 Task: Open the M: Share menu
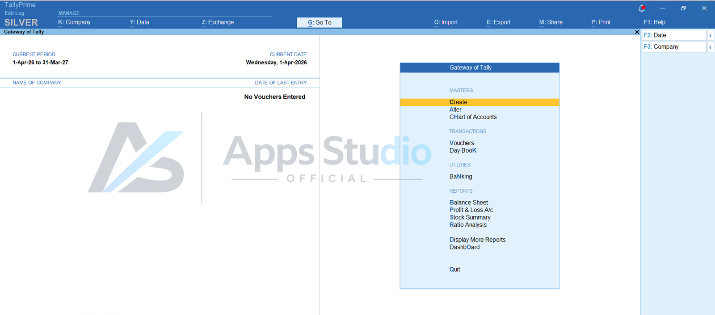[x=551, y=22]
